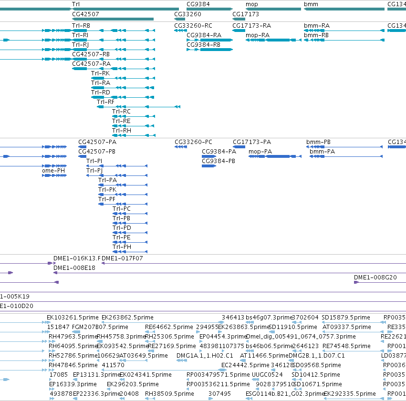This screenshot has height=401, width=406.
Task: Select the CG42507 gene label
Action: [85, 14]
